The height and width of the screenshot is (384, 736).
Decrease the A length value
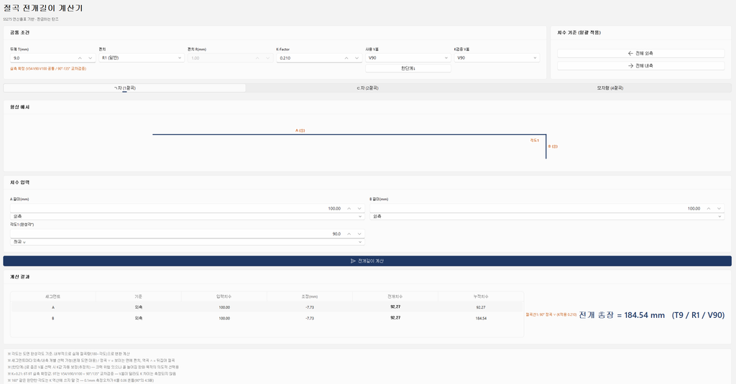pyautogui.click(x=359, y=209)
